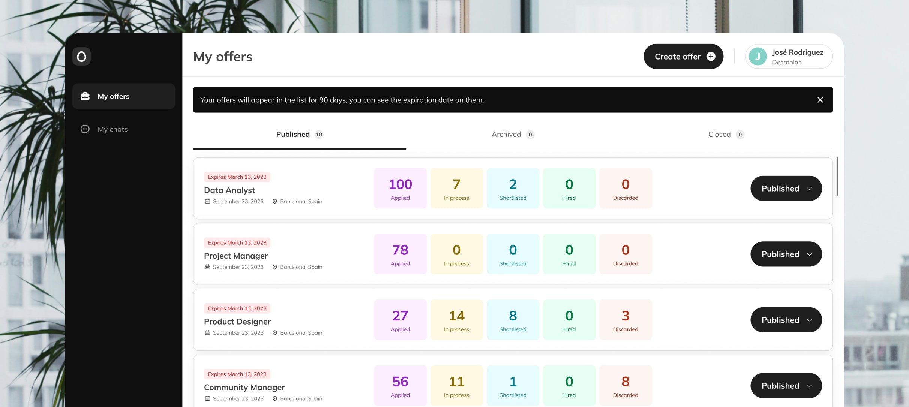This screenshot has width=909, height=407.
Task: Click location pin on Product Designer offer
Action: 274,333
